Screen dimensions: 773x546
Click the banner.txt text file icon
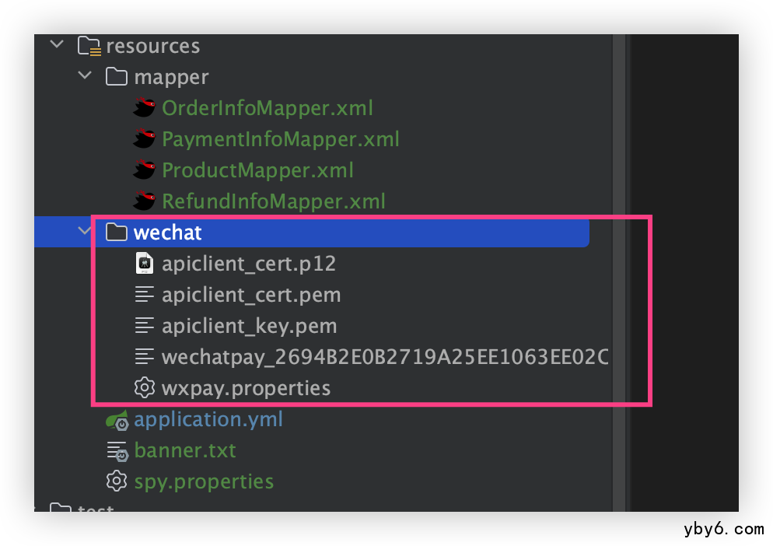tap(117, 450)
